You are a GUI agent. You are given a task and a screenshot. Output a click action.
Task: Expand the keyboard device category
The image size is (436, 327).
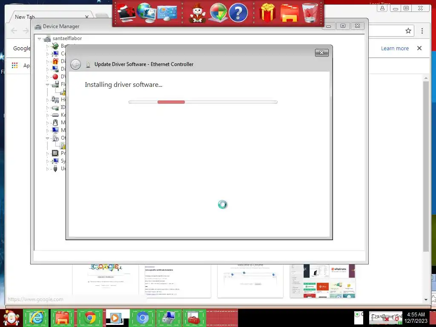click(47, 115)
